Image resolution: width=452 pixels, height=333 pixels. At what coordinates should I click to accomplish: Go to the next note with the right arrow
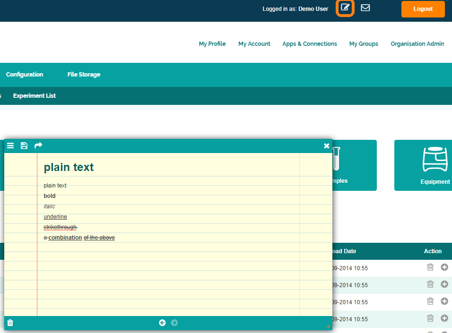[174, 323]
